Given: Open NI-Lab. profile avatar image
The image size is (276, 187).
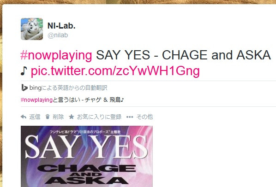Looking at the screenshot, I should 32,29.
